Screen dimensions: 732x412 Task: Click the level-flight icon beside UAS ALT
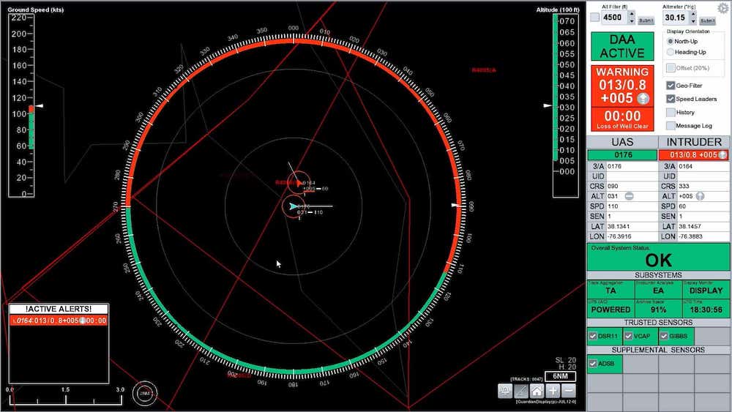629,196
